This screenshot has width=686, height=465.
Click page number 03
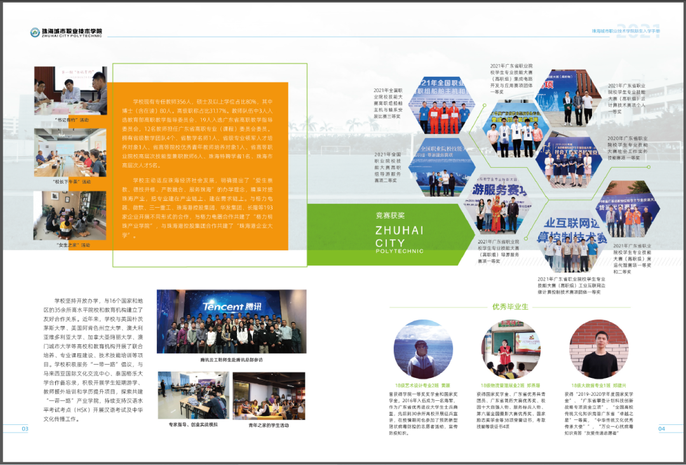tap(25, 429)
